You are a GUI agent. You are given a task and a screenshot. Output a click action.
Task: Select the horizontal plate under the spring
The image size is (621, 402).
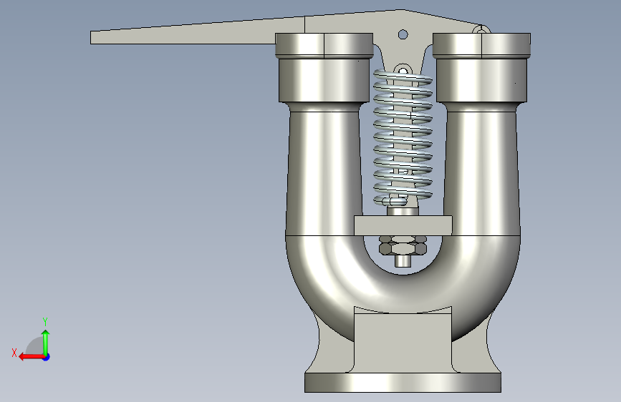click(403, 225)
